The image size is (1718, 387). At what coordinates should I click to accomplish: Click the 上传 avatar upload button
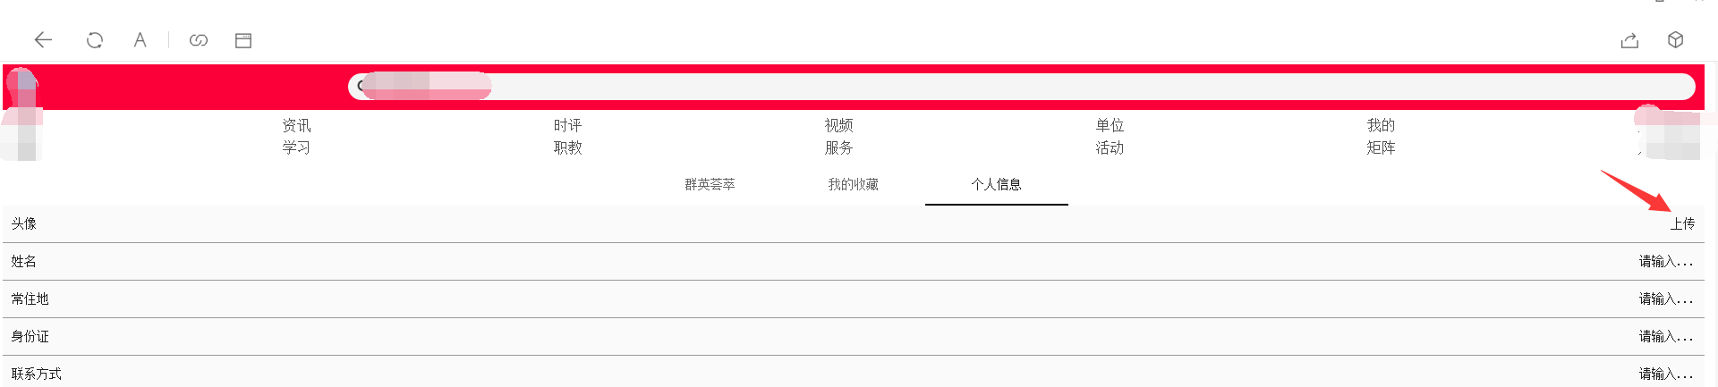[x=1682, y=223]
